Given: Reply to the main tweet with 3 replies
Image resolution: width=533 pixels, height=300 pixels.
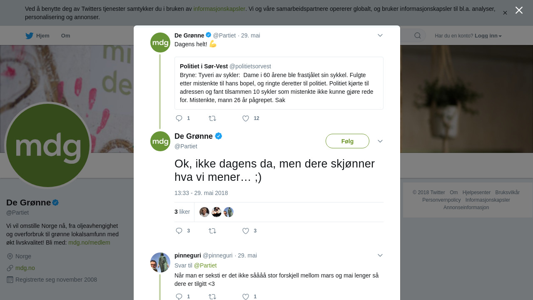Looking at the screenshot, I should 179,231.
